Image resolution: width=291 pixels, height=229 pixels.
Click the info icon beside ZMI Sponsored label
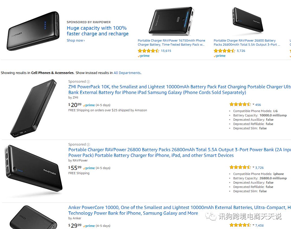point(88,82)
